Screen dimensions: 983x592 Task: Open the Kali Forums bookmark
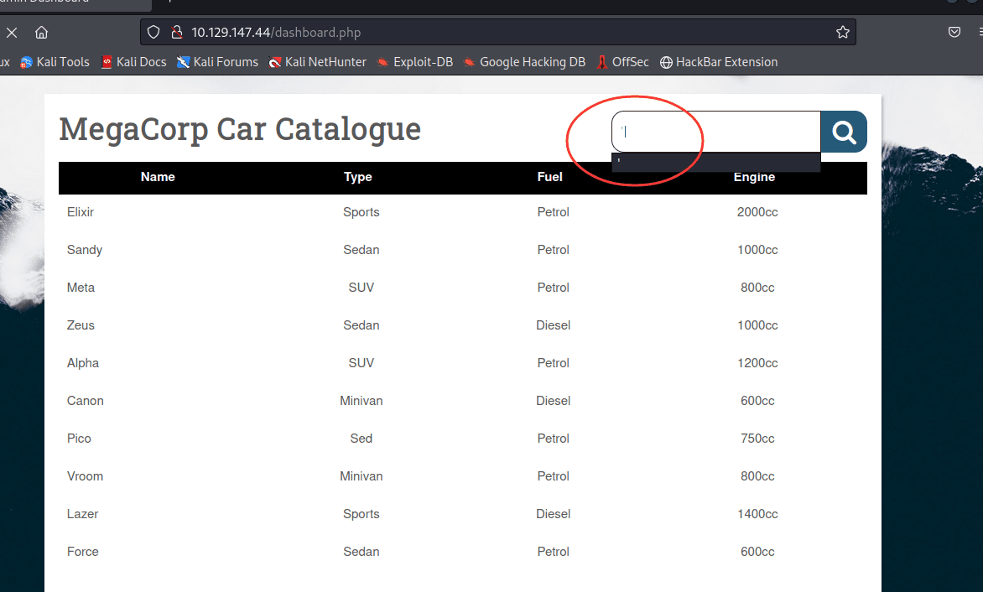[217, 62]
